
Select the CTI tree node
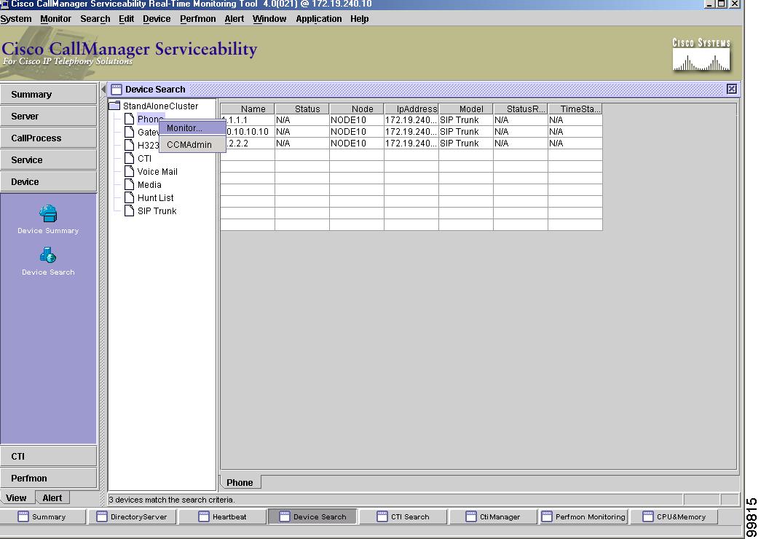pyautogui.click(x=144, y=158)
